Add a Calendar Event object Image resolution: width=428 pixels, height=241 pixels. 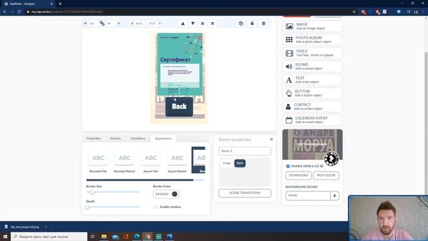(x=312, y=120)
